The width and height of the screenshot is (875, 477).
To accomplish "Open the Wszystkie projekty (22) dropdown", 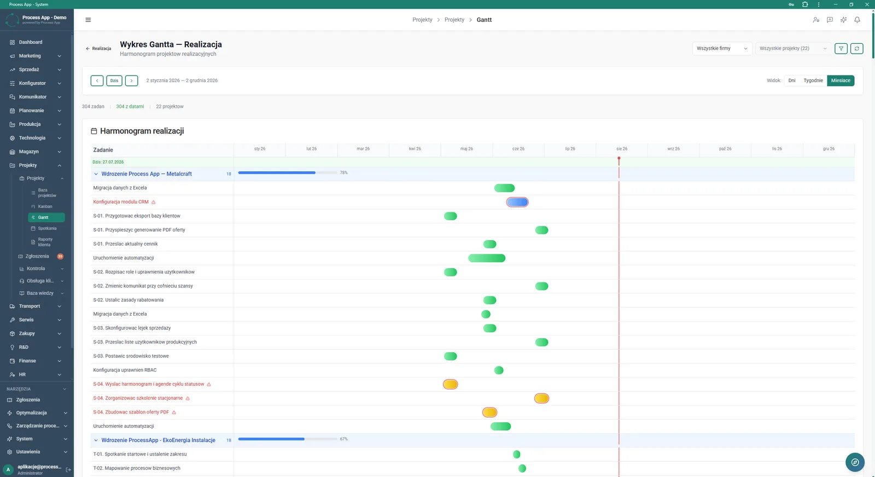I will [x=793, y=49].
